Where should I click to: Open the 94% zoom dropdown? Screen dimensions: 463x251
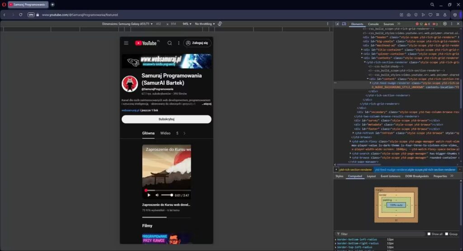187,24
